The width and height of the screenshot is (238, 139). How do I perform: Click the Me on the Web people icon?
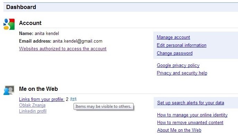(x=9, y=90)
